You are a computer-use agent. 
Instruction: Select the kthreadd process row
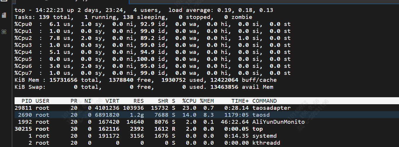pyautogui.click(x=152, y=143)
